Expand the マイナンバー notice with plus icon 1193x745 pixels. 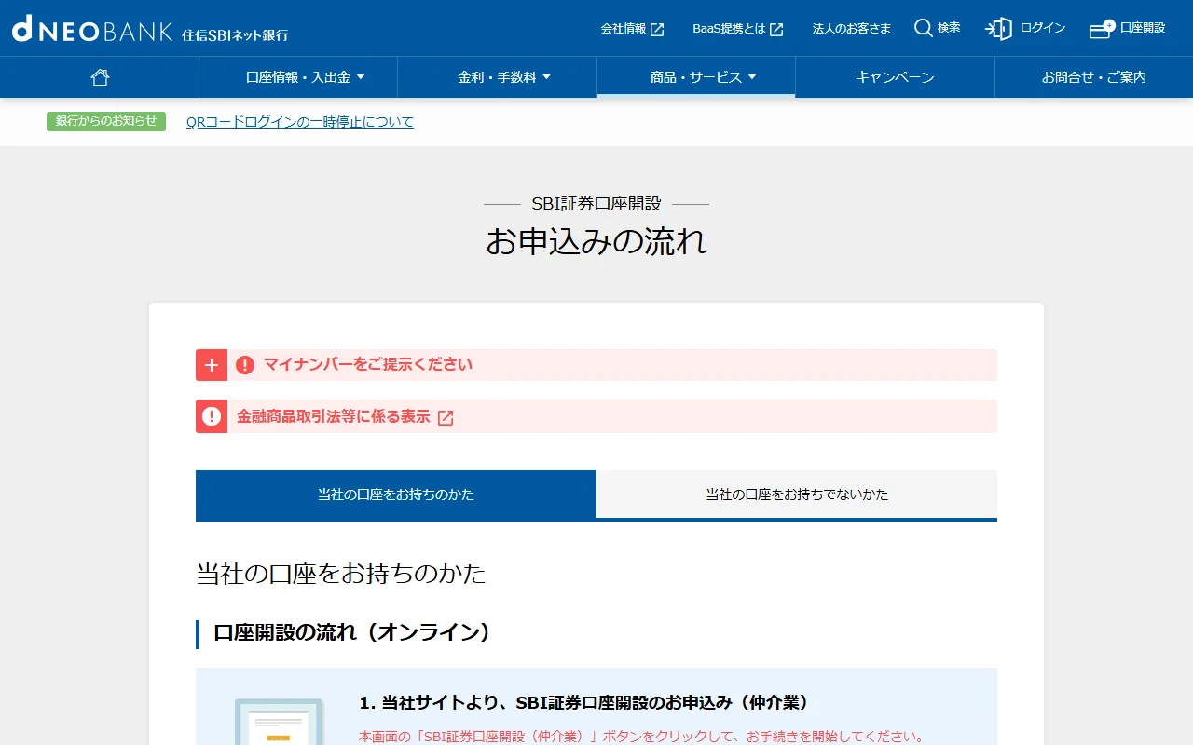212,365
